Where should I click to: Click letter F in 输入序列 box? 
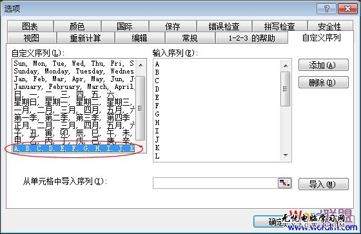(157, 106)
